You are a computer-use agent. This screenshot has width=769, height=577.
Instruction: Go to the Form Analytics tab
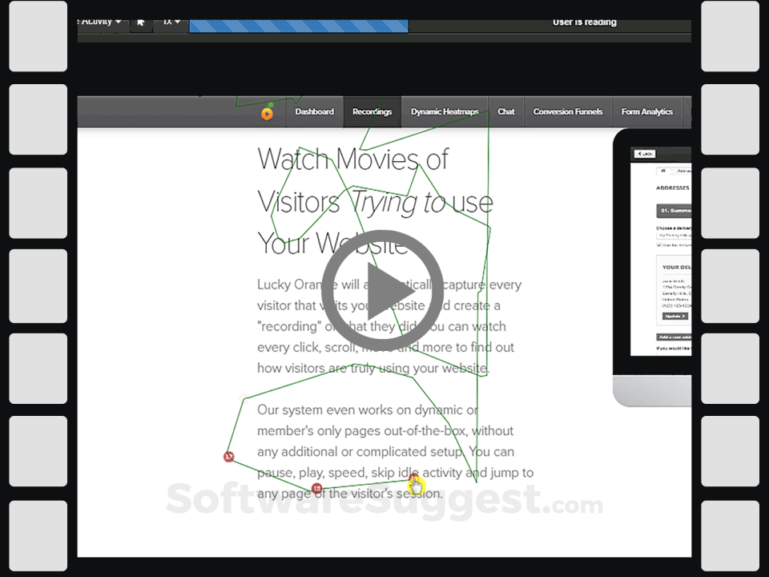[x=647, y=112]
